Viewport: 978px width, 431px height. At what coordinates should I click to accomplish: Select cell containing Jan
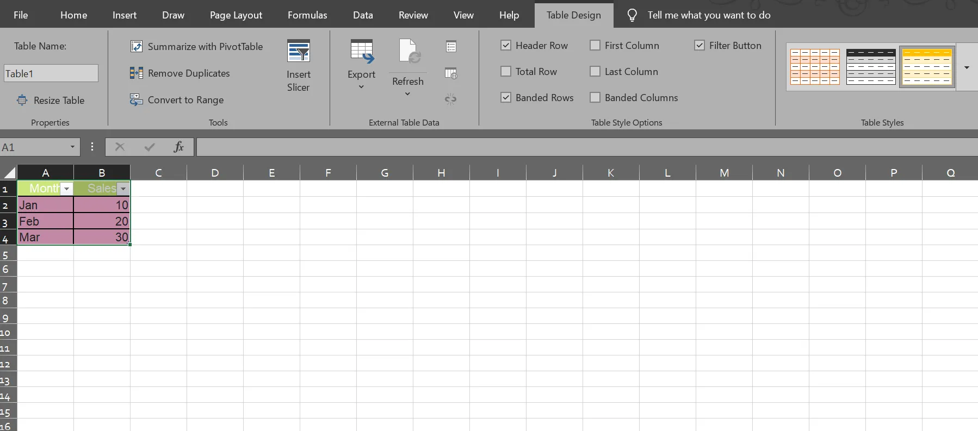pos(46,205)
